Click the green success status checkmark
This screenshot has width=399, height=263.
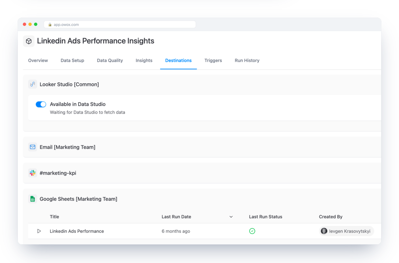tap(252, 231)
